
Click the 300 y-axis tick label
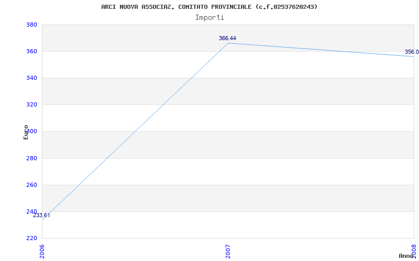pyautogui.click(x=31, y=132)
